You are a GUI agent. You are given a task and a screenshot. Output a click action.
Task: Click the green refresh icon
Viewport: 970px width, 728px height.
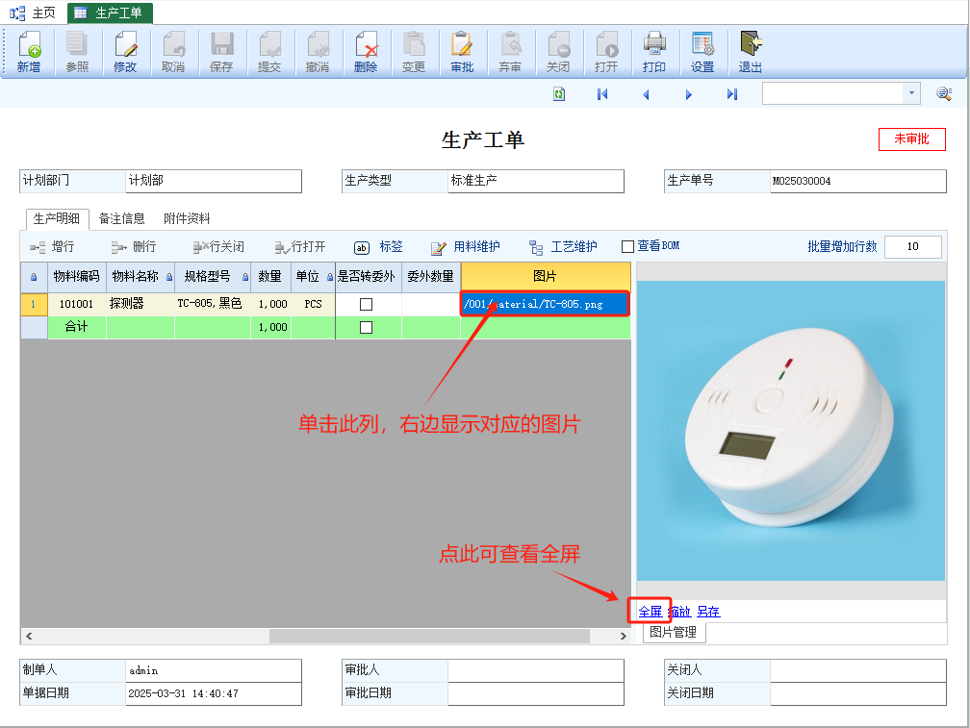point(559,94)
